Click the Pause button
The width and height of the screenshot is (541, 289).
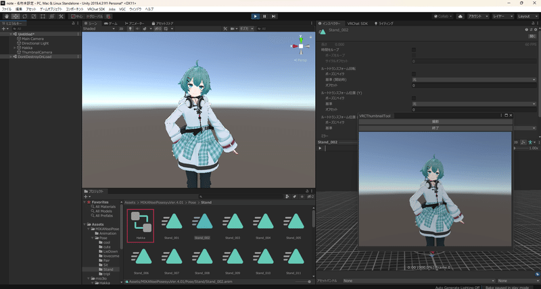tap(264, 16)
